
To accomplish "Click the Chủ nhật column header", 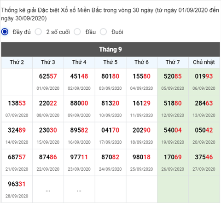I will click(204, 62).
